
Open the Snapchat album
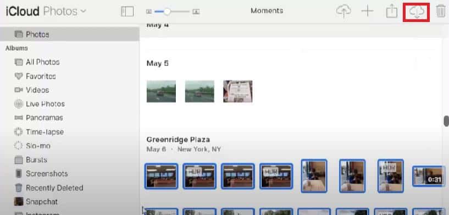(x=42, y=201)
